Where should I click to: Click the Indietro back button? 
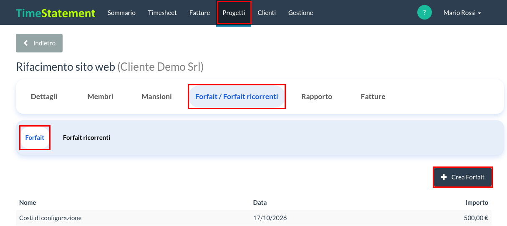[x=39, y=43]
